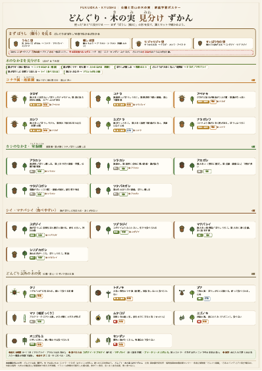Click the leaf icon in the クリ card
The height and width of the screenshot is (371, 262).
click(x=24, y=294)
